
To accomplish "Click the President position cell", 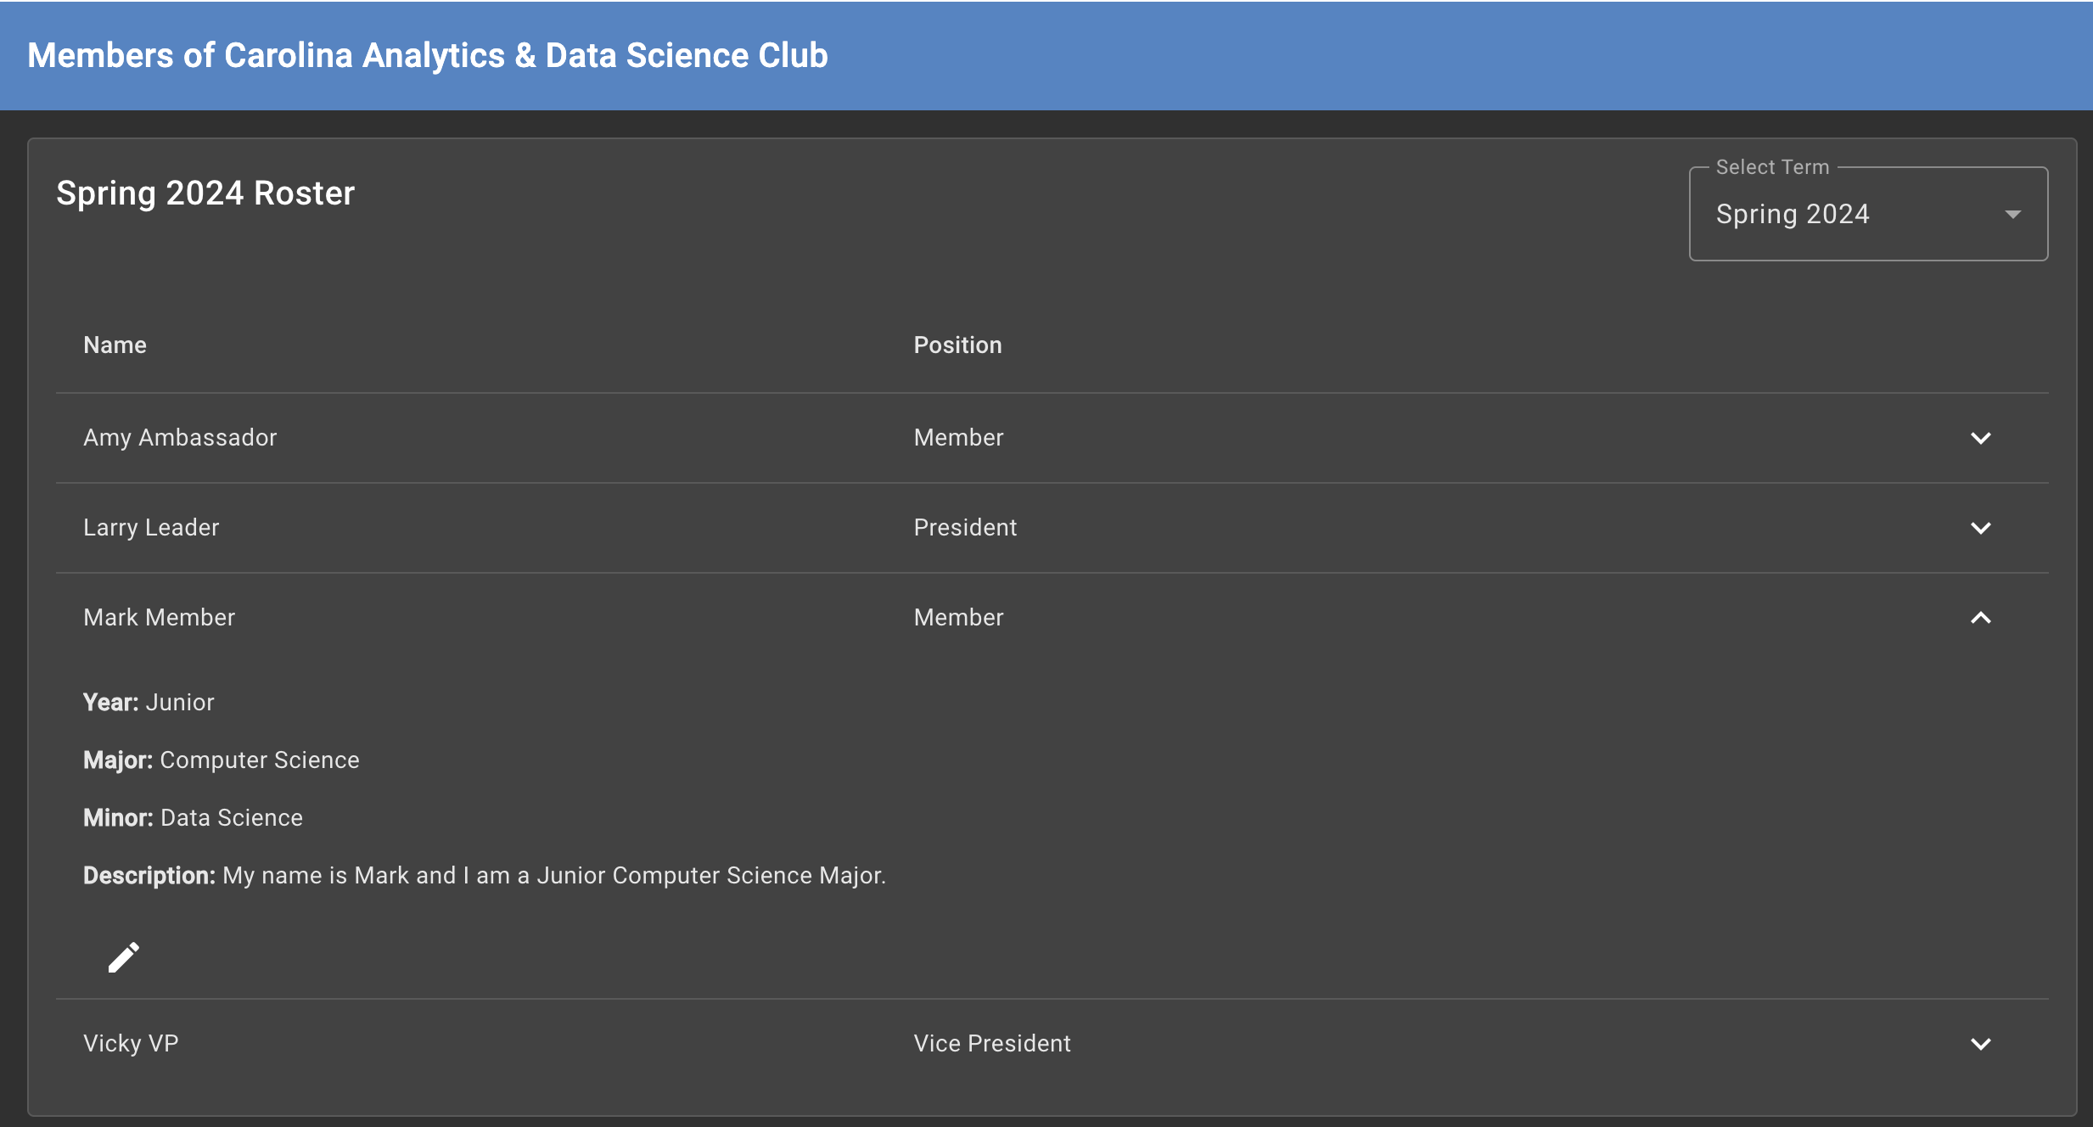I will pyautogui.click(x=965, y=528).
